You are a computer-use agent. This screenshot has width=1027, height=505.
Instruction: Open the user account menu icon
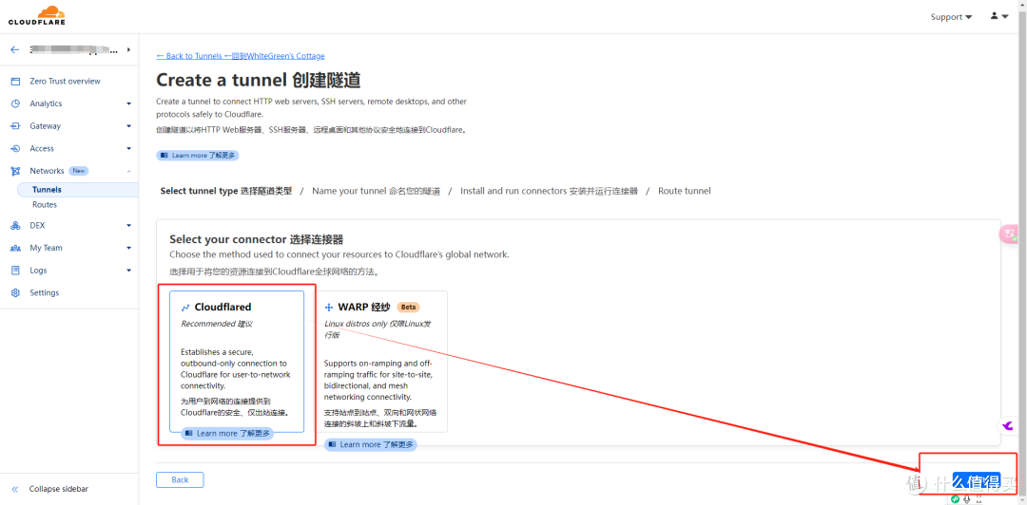click(x=999, y=16)
